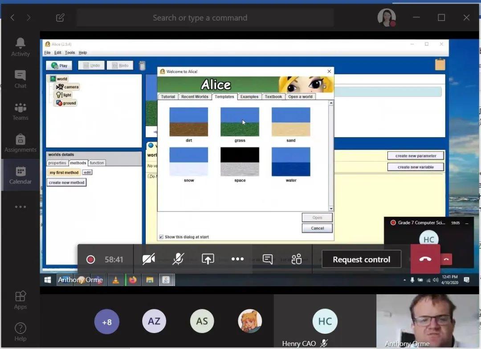481x349 pixels.
Task: Open the Activity feed in Teams sidebar
Action: (x=20, y=47)
